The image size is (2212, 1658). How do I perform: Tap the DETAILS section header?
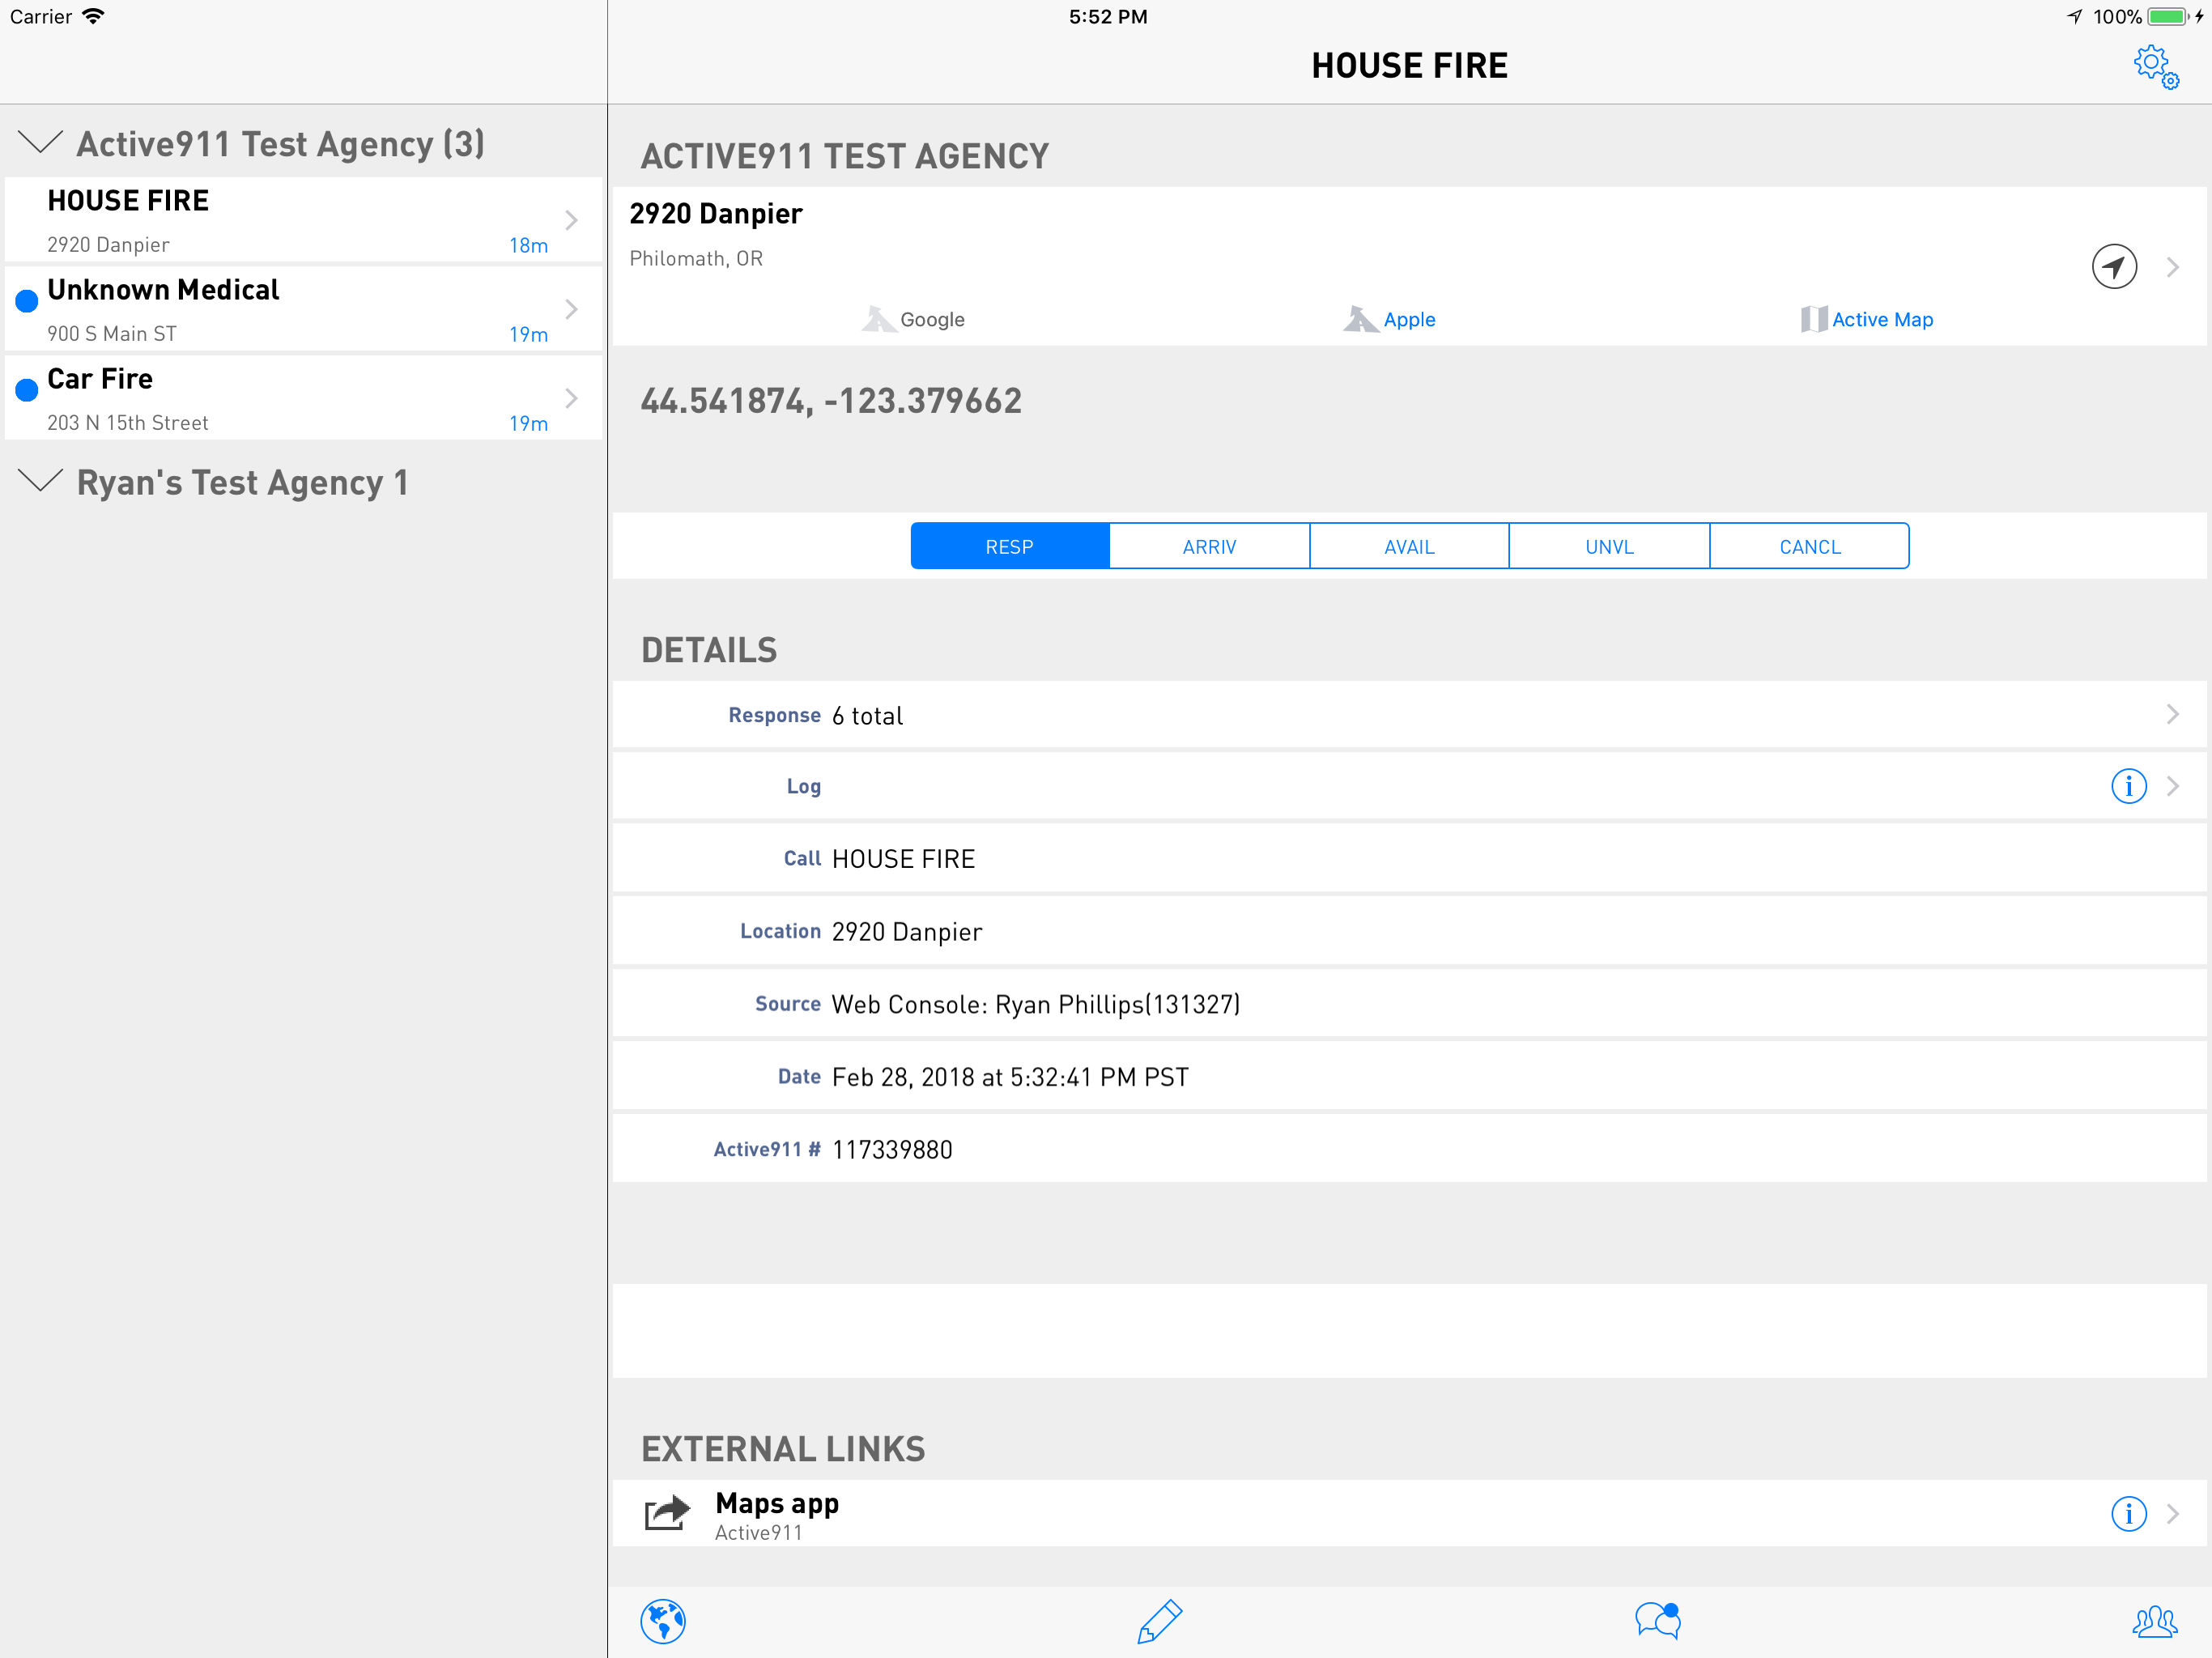tap(709, 650)
